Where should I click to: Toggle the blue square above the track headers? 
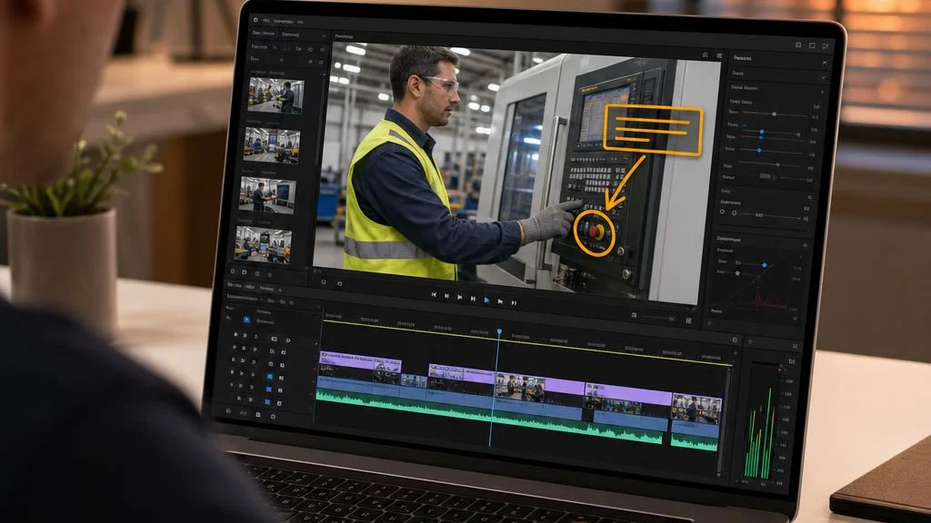tap(246, 320)
